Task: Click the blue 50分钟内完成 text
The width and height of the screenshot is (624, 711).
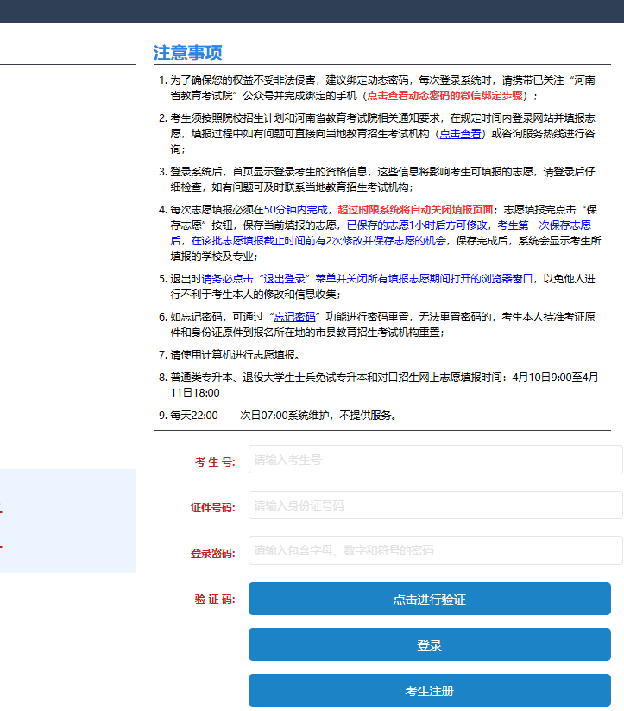Action: tap(296, 209)
